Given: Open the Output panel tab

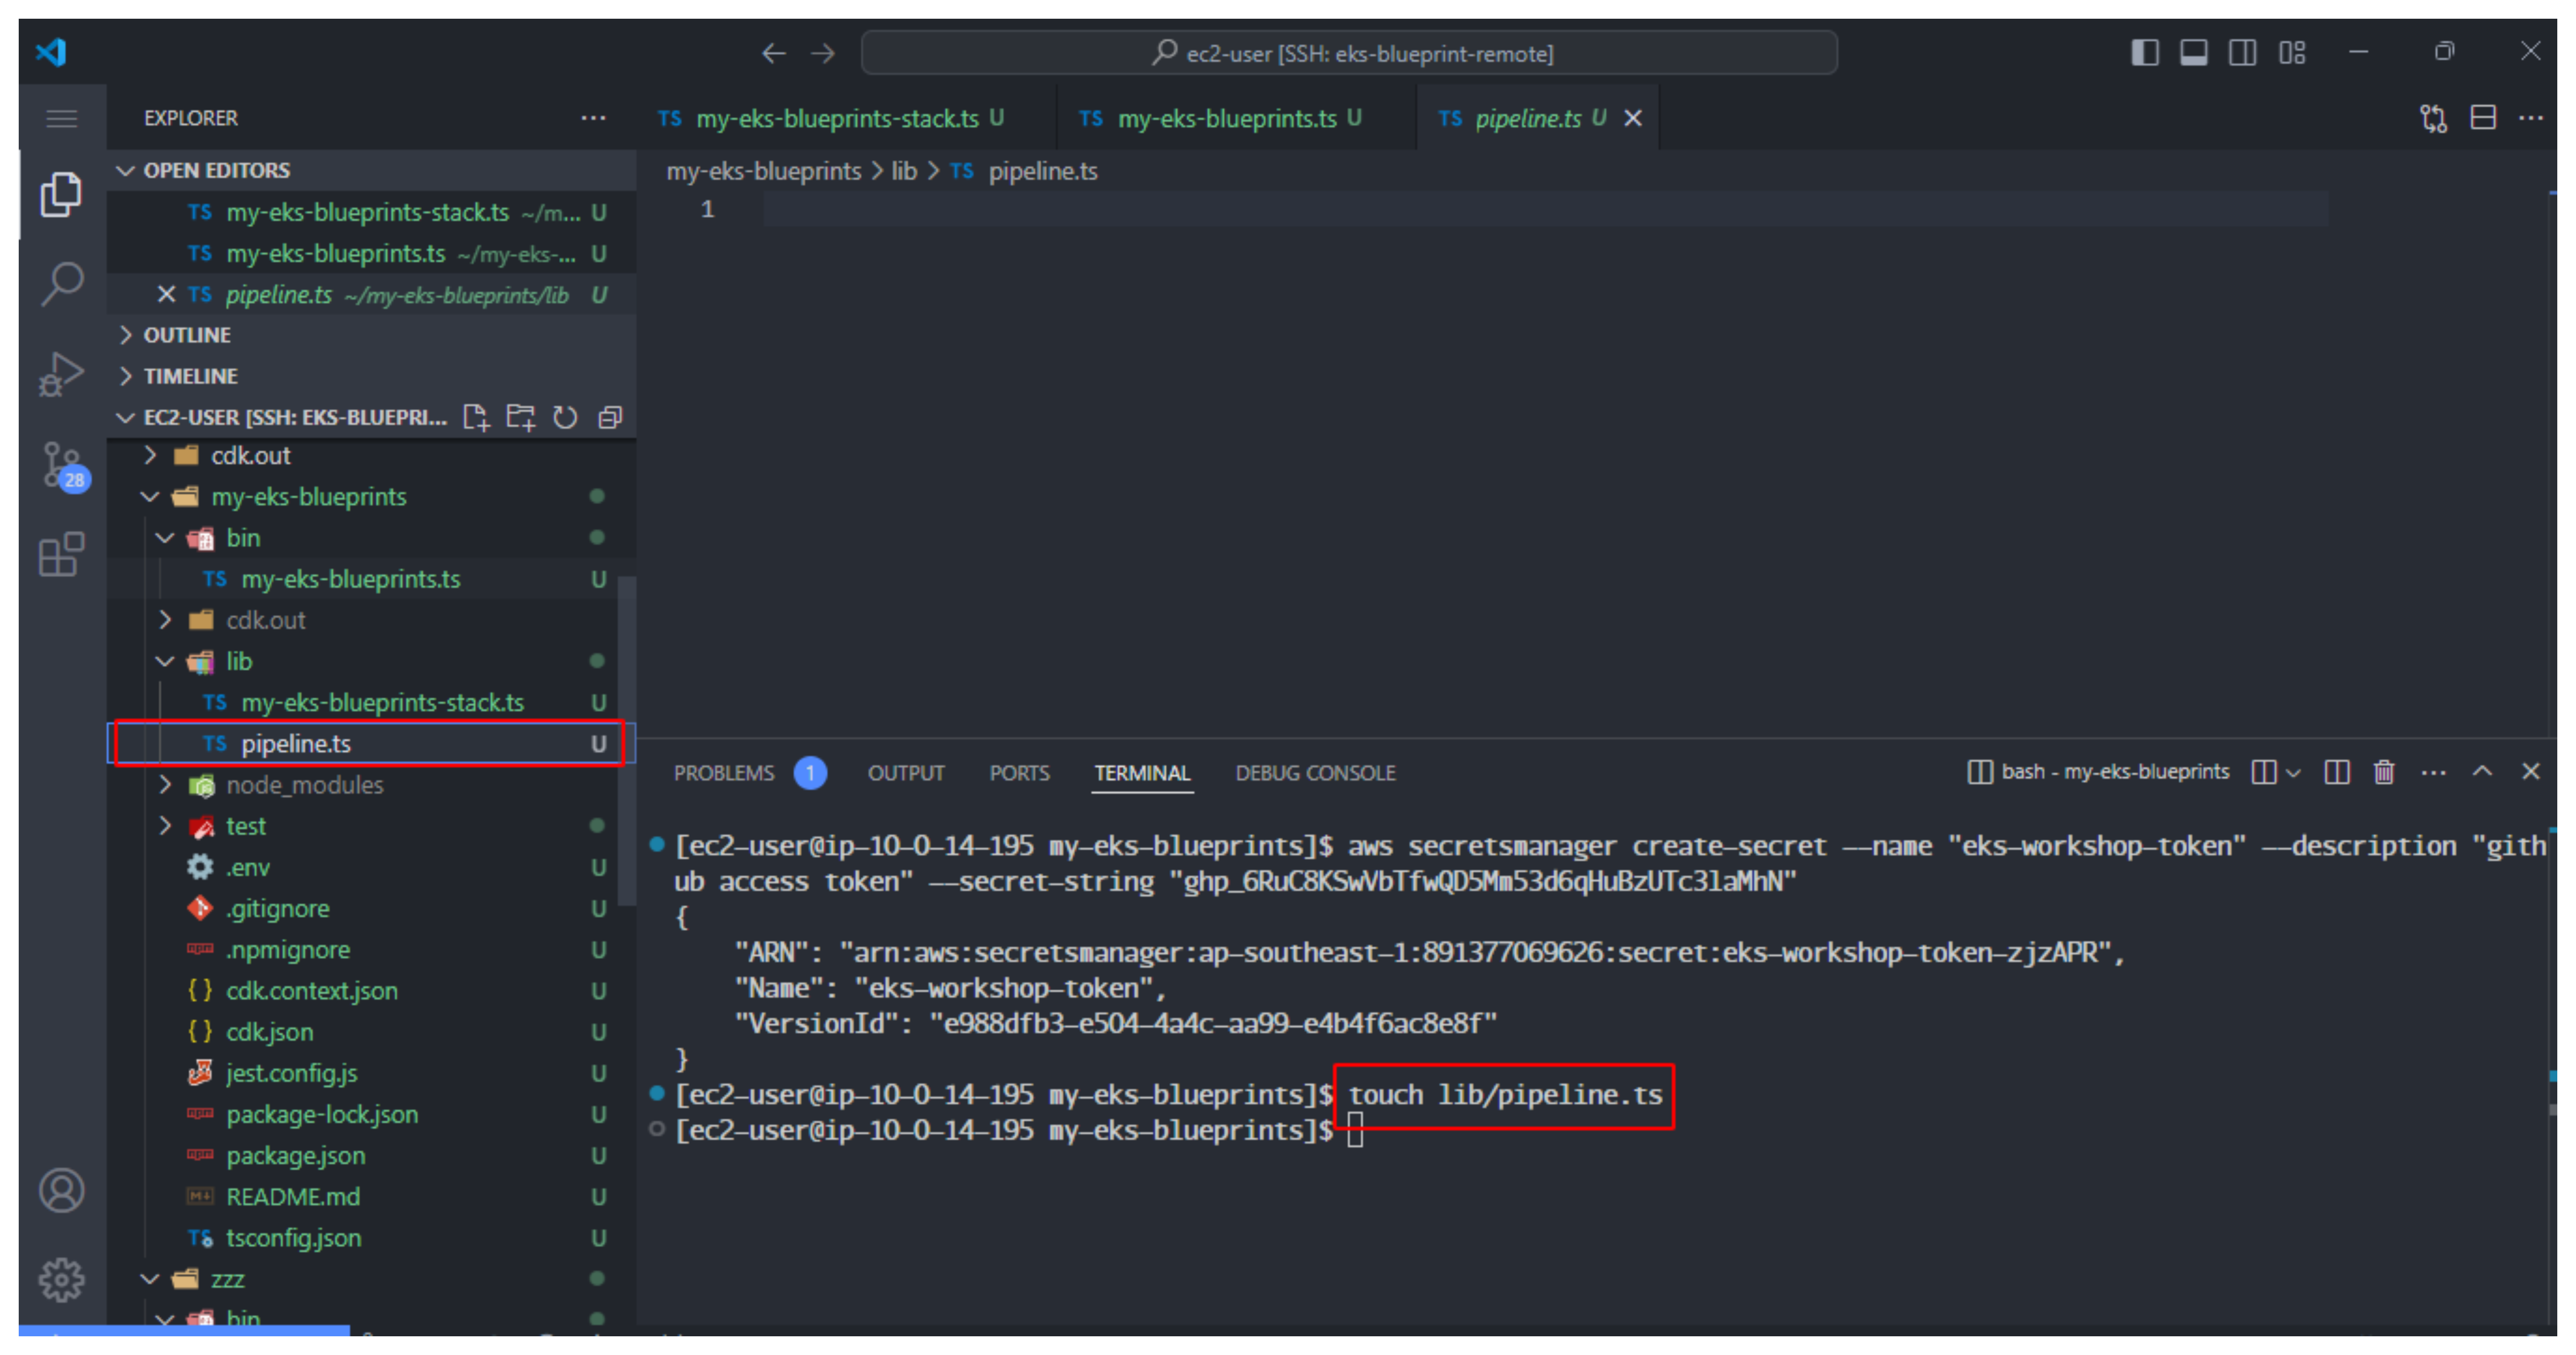Looking at the screenshot, I should pyautogui.click(x=906, y=773).
